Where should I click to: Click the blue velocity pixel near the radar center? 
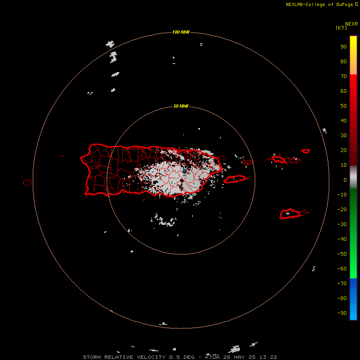184,170
